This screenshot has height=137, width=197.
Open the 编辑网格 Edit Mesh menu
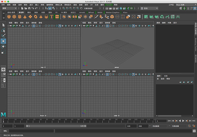(50, 5)
